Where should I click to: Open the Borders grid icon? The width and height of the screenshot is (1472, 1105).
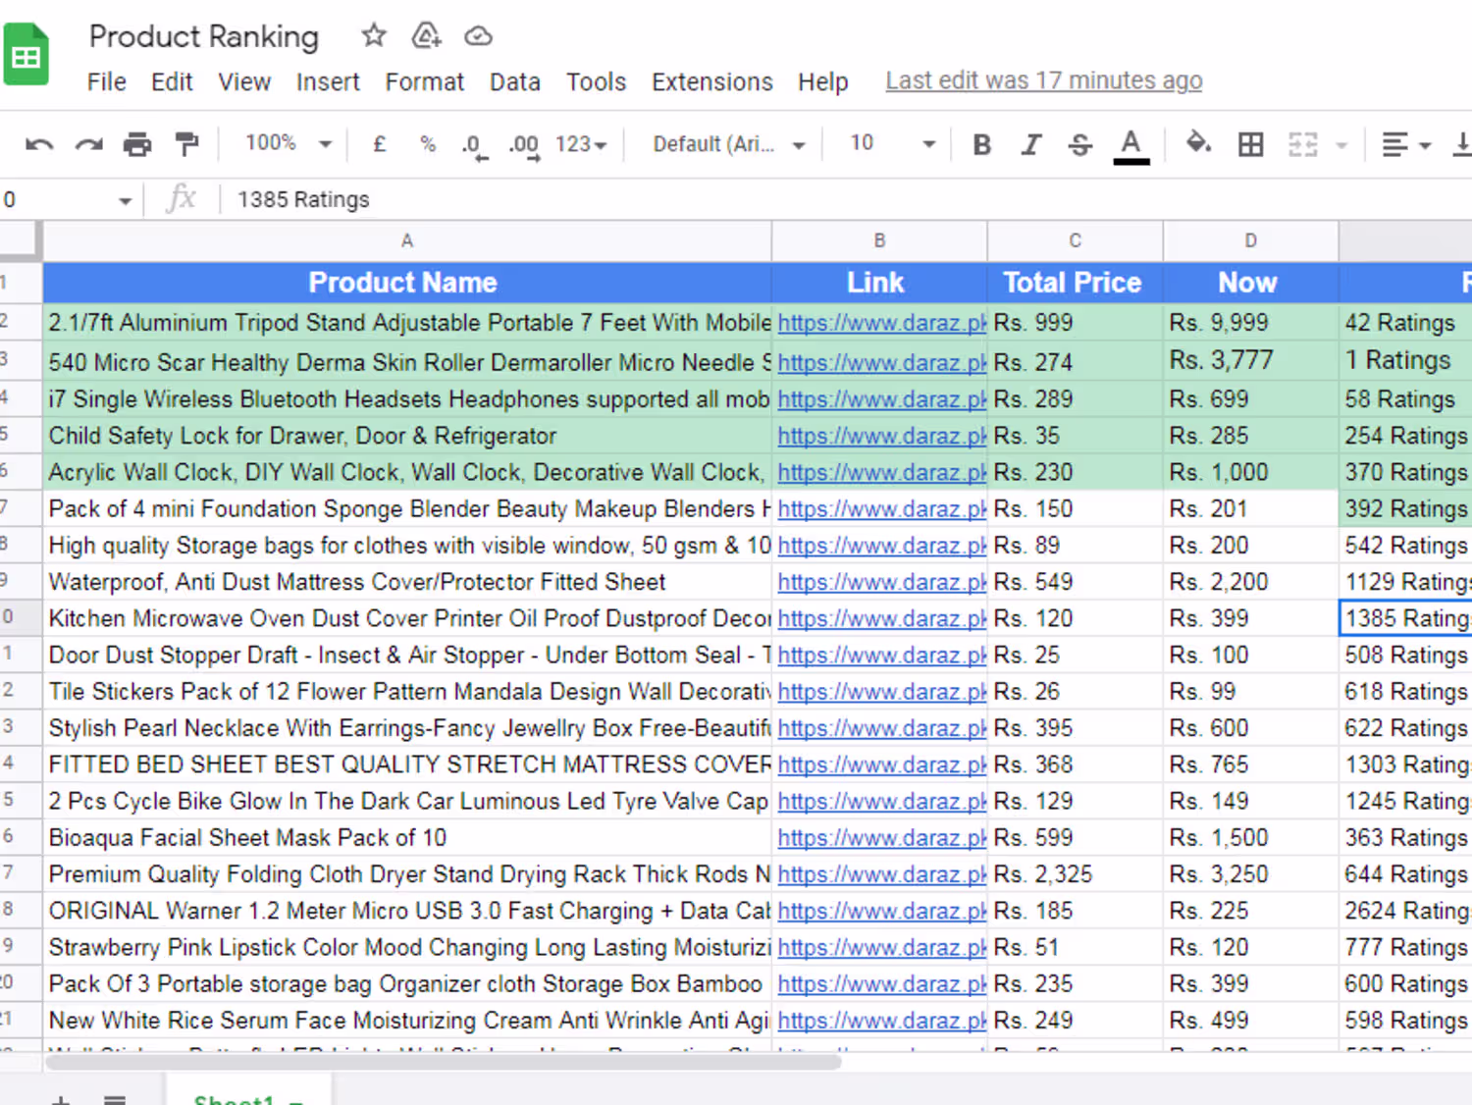click(x=1251, y=145)
